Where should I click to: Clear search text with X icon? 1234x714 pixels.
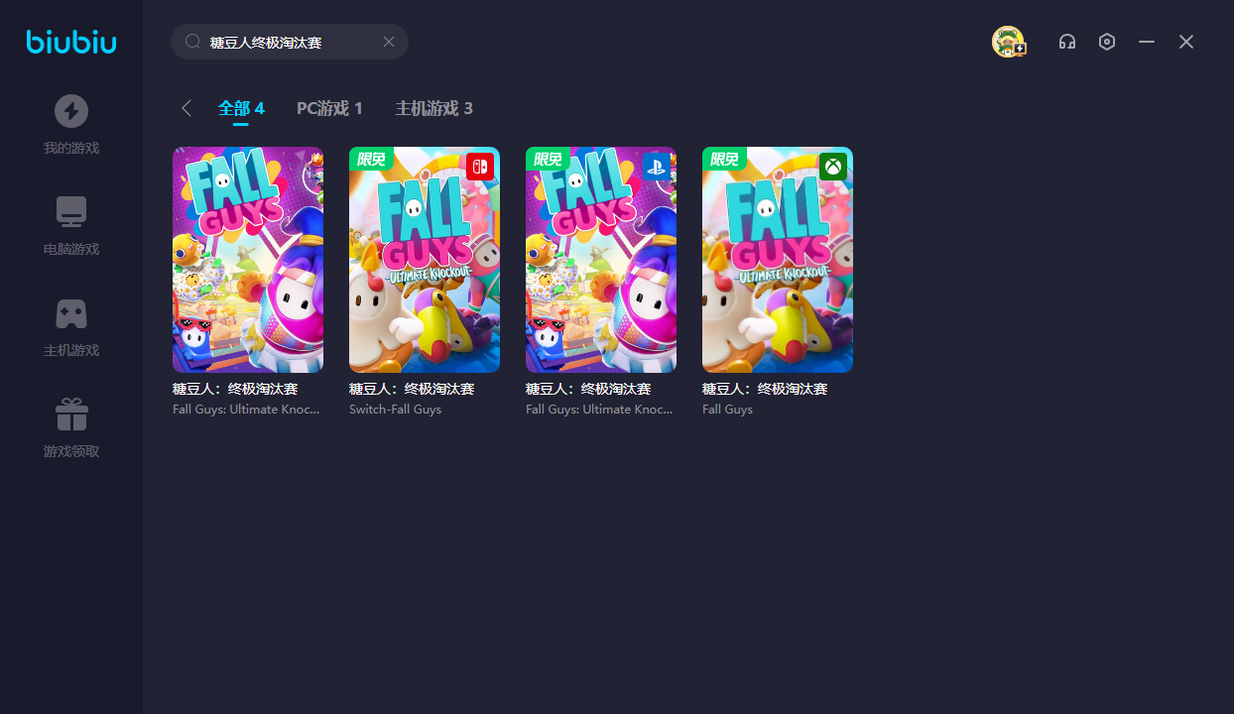[389, 42]
